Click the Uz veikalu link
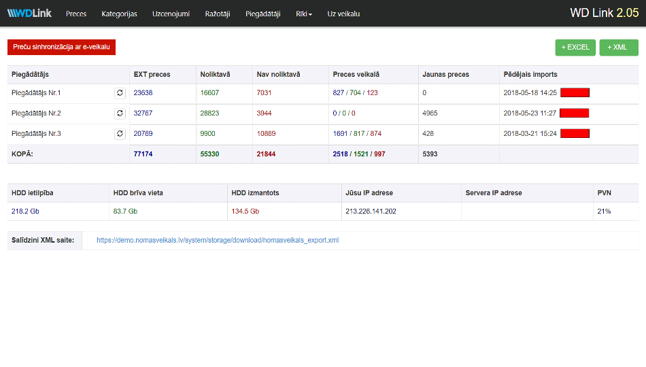 pos(343,14)
